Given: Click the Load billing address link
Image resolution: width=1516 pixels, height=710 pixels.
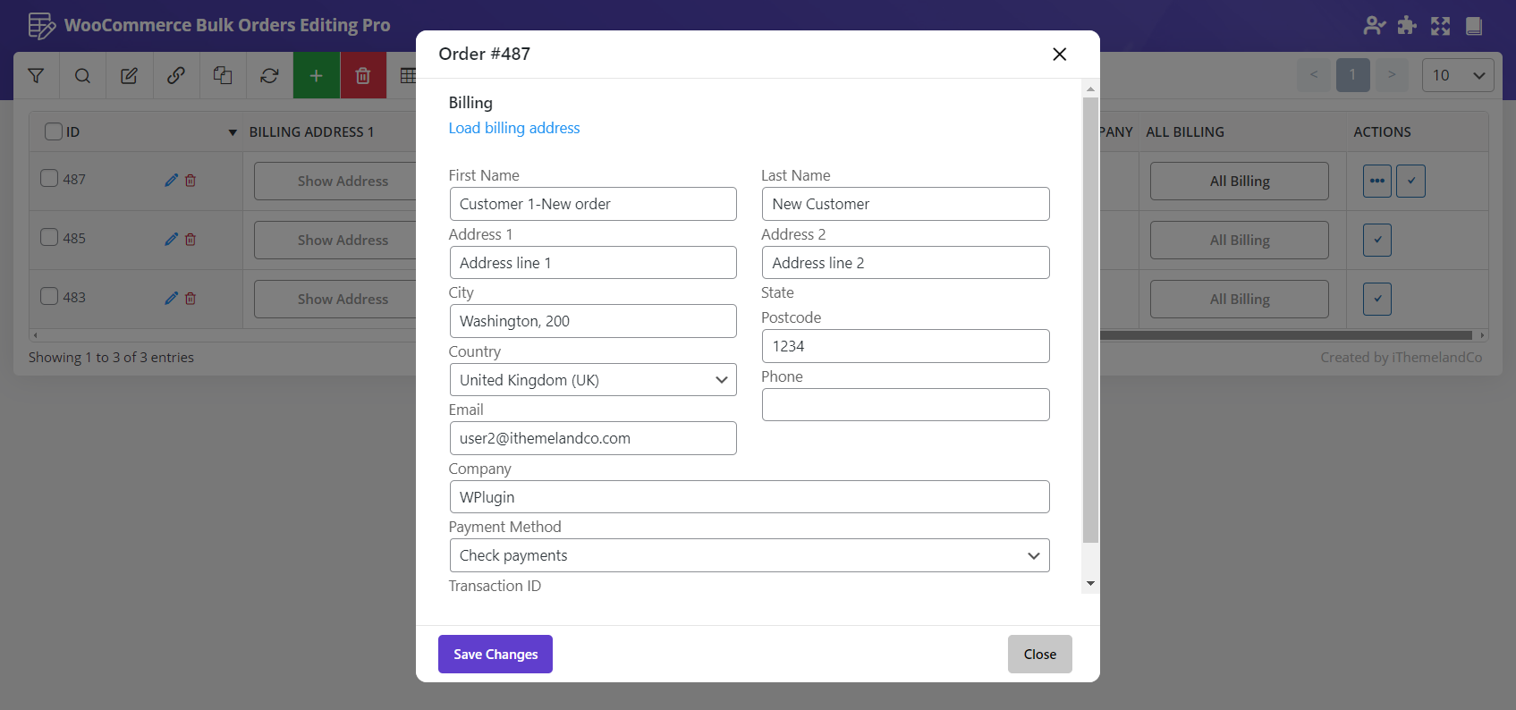Looking at the screenshot, I should pos(513,128).
